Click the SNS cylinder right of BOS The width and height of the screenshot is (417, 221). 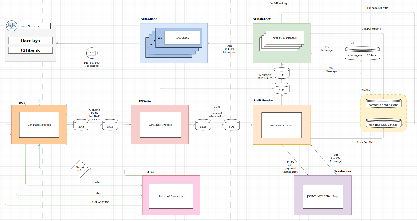point(81,125)
